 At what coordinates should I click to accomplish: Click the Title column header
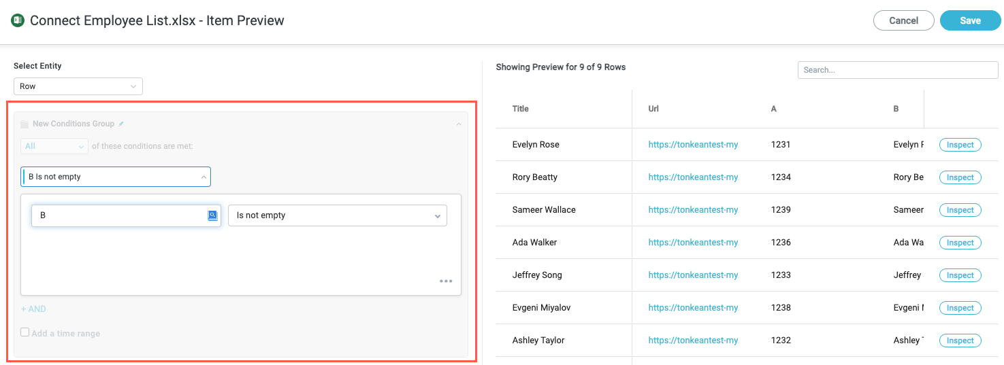pyautogui.click(x=521, y=109)
